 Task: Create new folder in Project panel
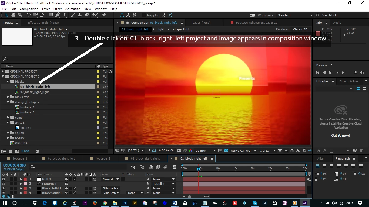tap(10, 151)
